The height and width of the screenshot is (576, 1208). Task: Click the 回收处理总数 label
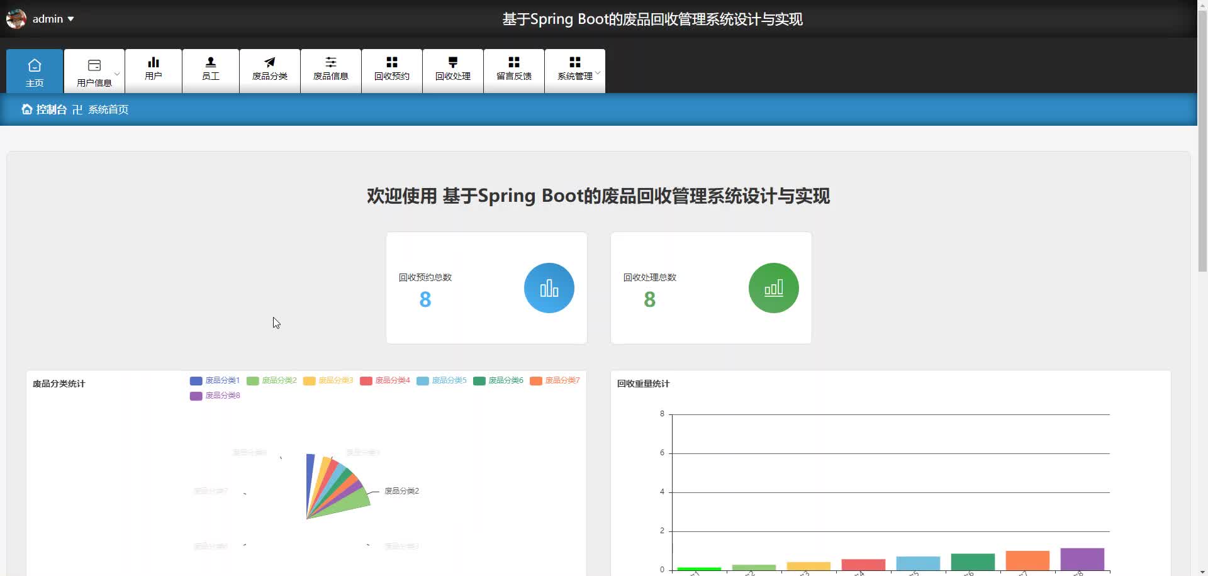pyautogui.click(x=650, y=277)
